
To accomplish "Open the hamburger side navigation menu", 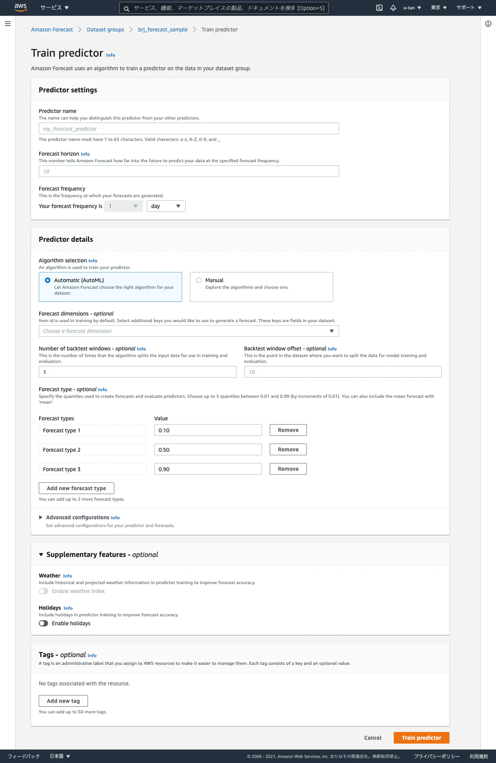I will pyautogui.click(x=8, y=24).
